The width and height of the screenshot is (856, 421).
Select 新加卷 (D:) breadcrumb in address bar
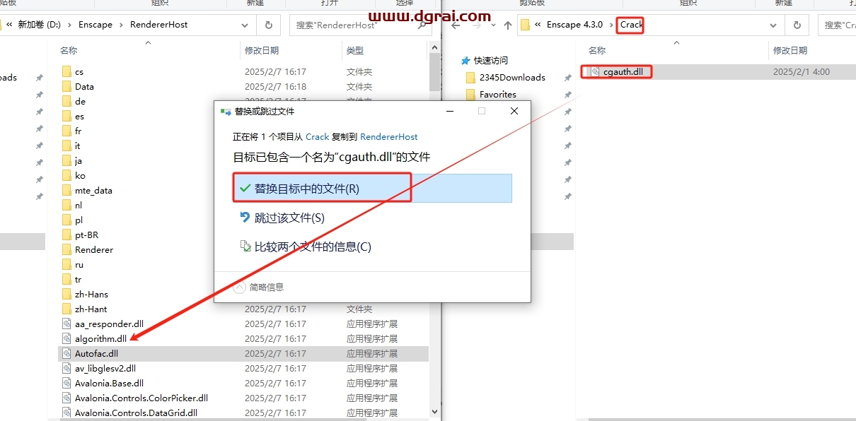coord(40,25)
